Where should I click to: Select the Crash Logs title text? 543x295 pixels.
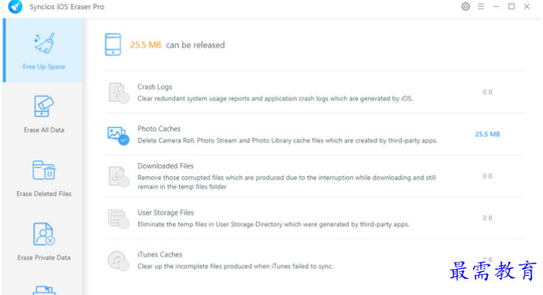[x=154, y=87]
